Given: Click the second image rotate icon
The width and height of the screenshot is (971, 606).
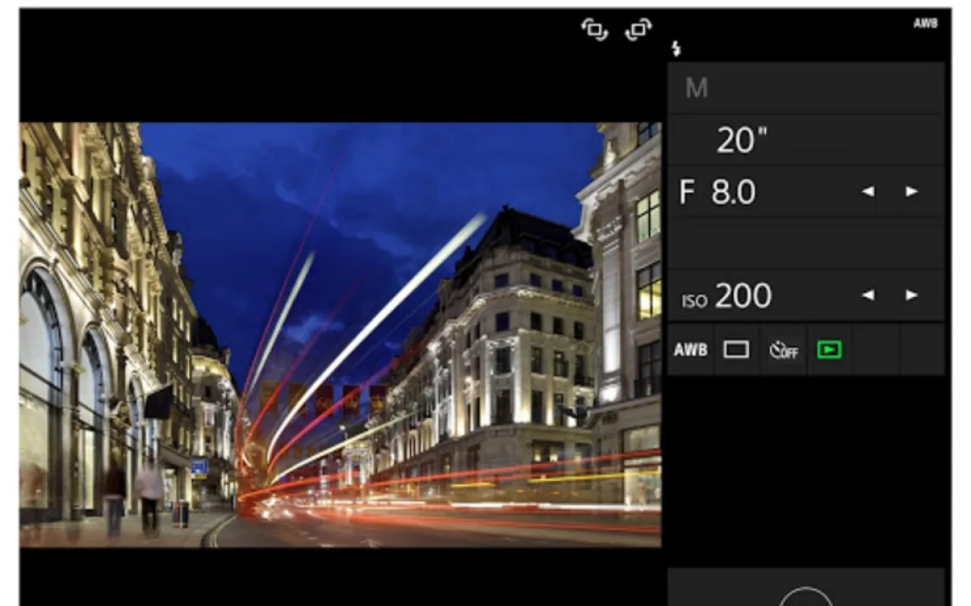Looking at the screenshot, I should (638, 30).
